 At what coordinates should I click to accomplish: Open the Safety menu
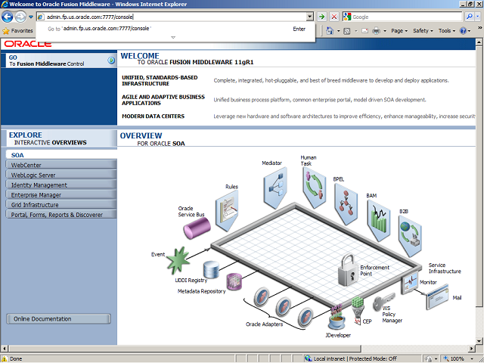pos(423,31)
